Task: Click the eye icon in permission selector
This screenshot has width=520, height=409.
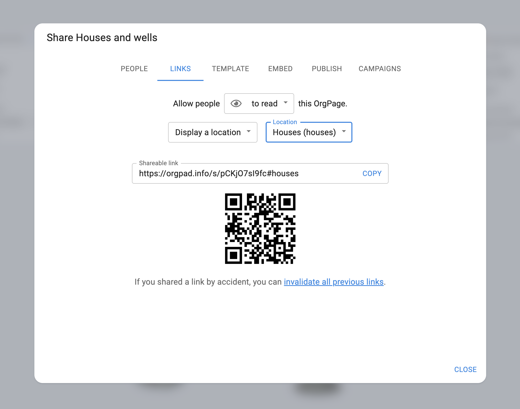Action: pyautogui.click(x=236, y=104)
